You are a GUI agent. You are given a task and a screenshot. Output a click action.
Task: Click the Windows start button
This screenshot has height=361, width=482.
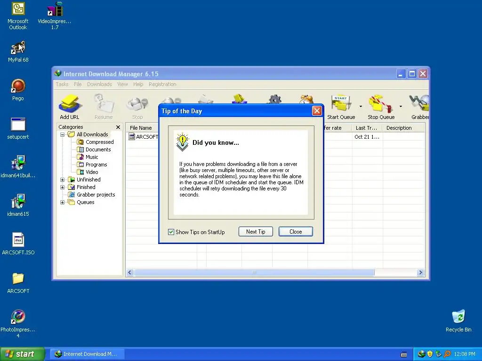[22, 354]
